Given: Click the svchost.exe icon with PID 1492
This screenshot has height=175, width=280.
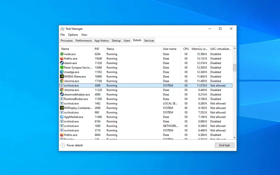Looking at the screenshot, I should 62,103.
